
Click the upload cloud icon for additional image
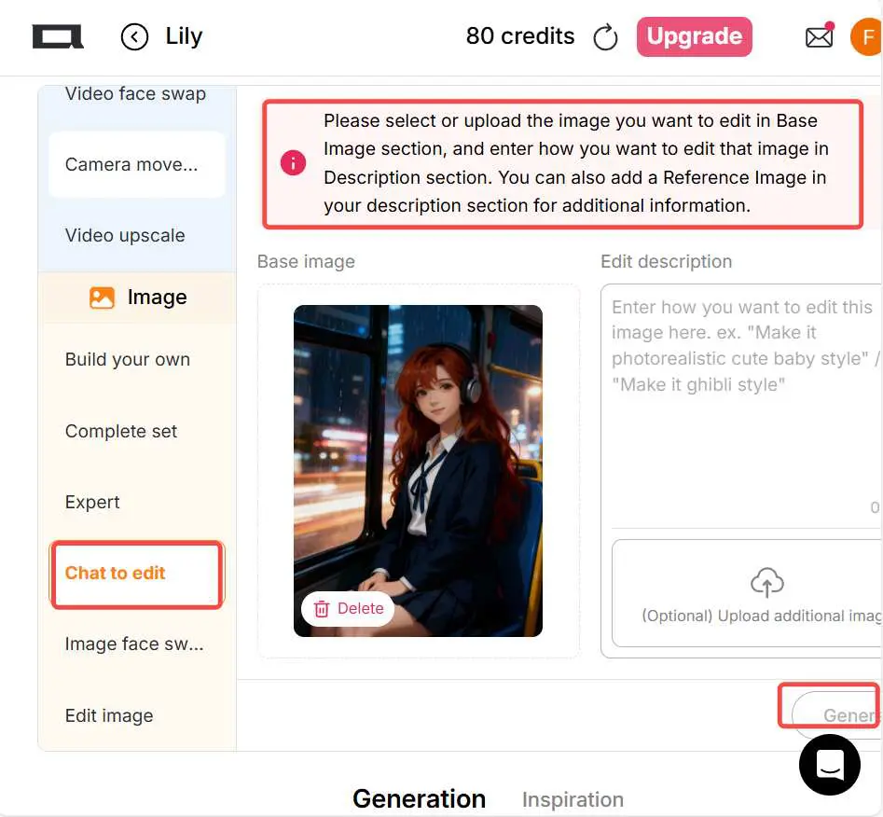(766, 581)
